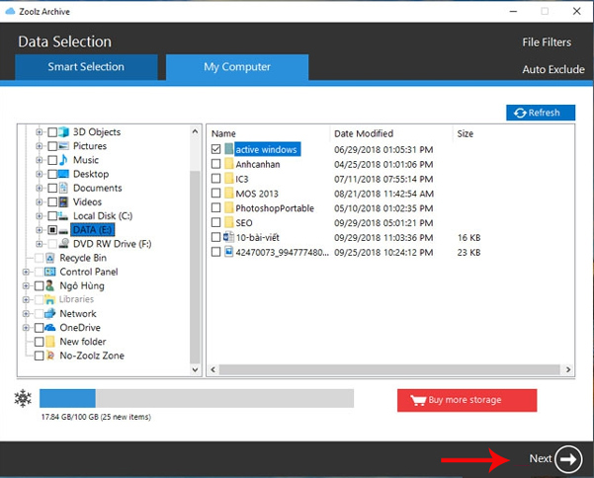Click the 17.84 GB/100 GB usage bar

197,398
